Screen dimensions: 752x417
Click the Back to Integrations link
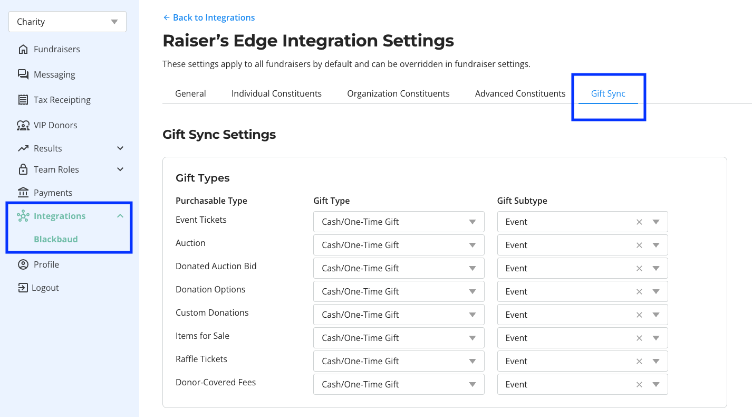click(209, 17)
